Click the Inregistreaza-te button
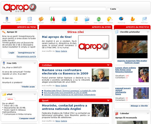The width and height of the screenshot is (153, 124). click(x=26, y=53)
